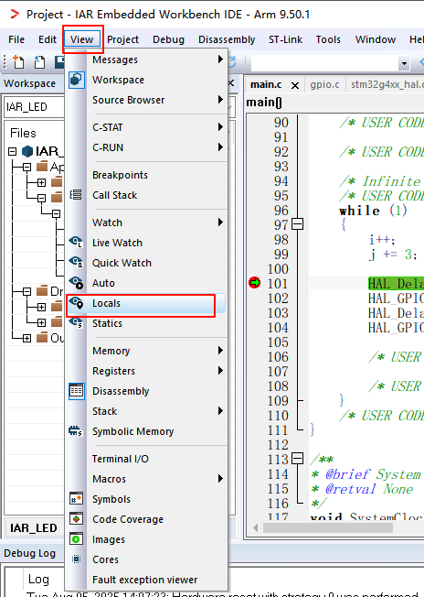
Task: Click the Workspace cube icon in View menu
Action: coord(77,80)
